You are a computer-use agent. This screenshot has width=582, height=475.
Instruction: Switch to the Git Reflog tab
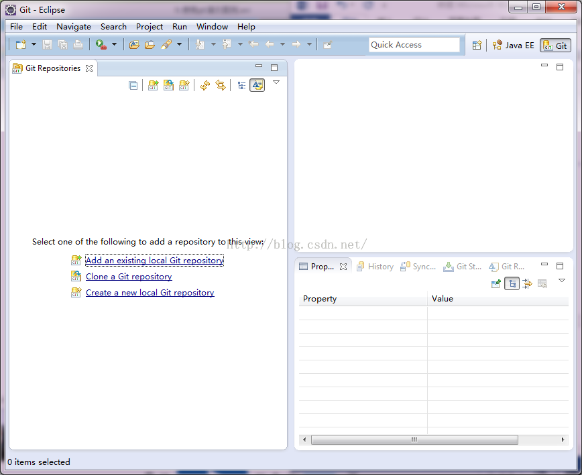click(x=507, y=267)
